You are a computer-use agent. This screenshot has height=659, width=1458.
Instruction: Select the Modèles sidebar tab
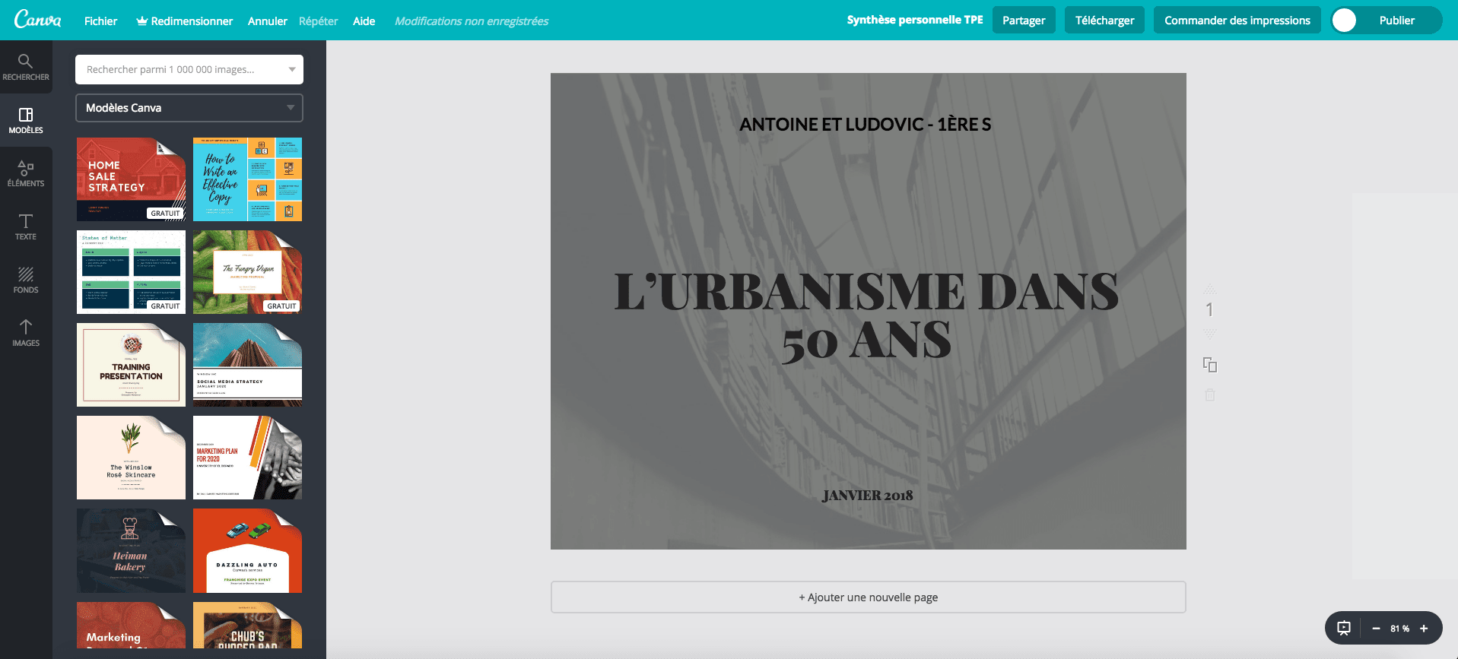tap(26, 121)
